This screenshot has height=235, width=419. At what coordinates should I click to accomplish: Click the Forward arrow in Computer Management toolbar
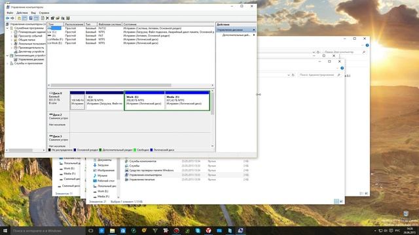[x=12, y=18]
